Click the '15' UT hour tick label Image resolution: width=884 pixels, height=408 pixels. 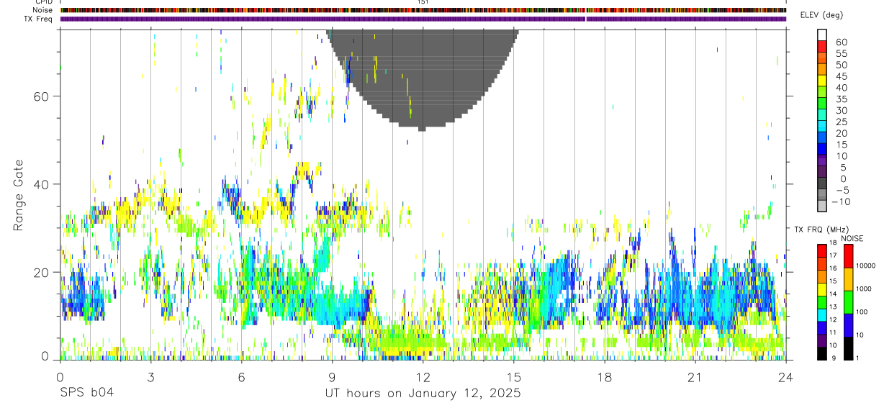point(513,377)
